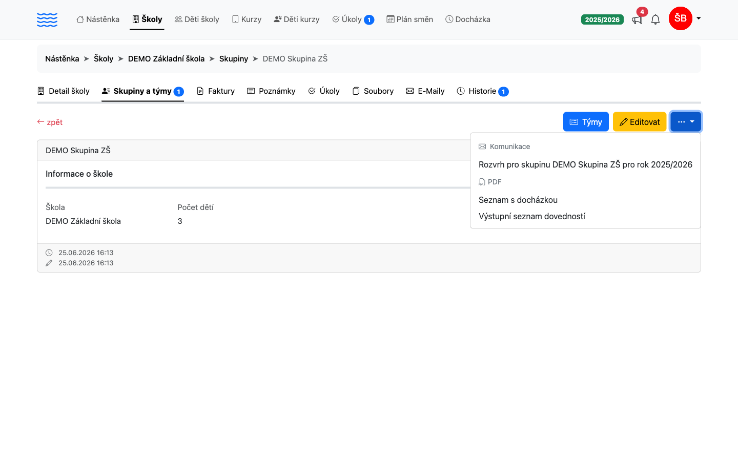Go back via zpět link

point(50,122)
